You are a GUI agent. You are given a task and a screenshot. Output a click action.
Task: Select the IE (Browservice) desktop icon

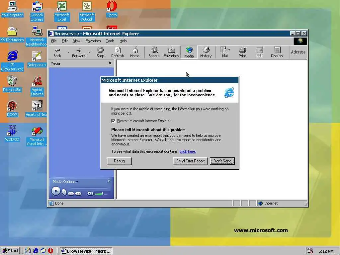12,61
